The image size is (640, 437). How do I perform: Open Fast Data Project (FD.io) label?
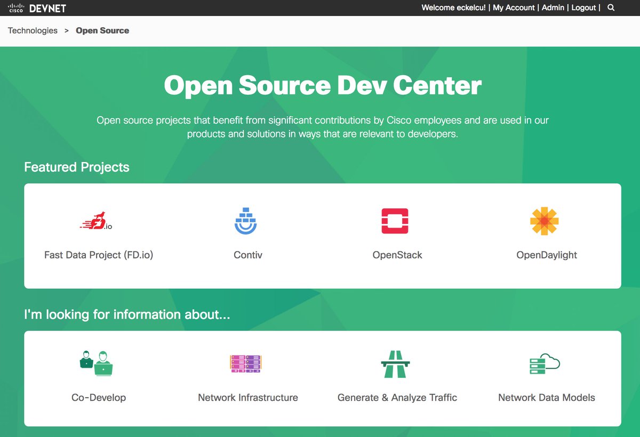99,255
